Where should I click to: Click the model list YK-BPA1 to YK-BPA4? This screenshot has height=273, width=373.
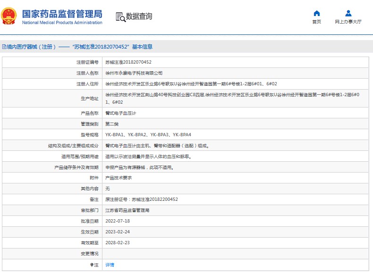point(148,135)
